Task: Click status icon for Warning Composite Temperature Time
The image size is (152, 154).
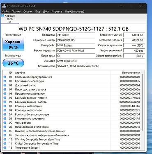Action: [5, 139]
